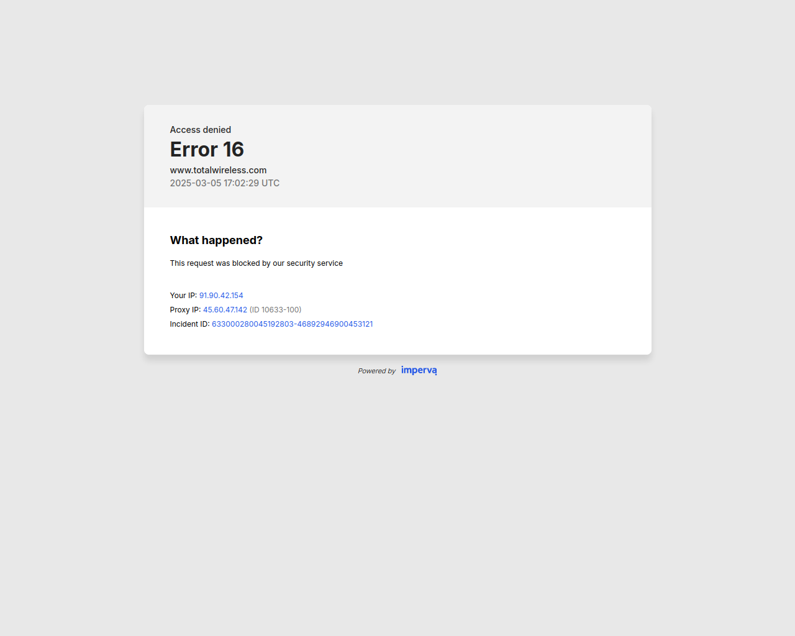Click the Error 16 heading

pos(207,150)
